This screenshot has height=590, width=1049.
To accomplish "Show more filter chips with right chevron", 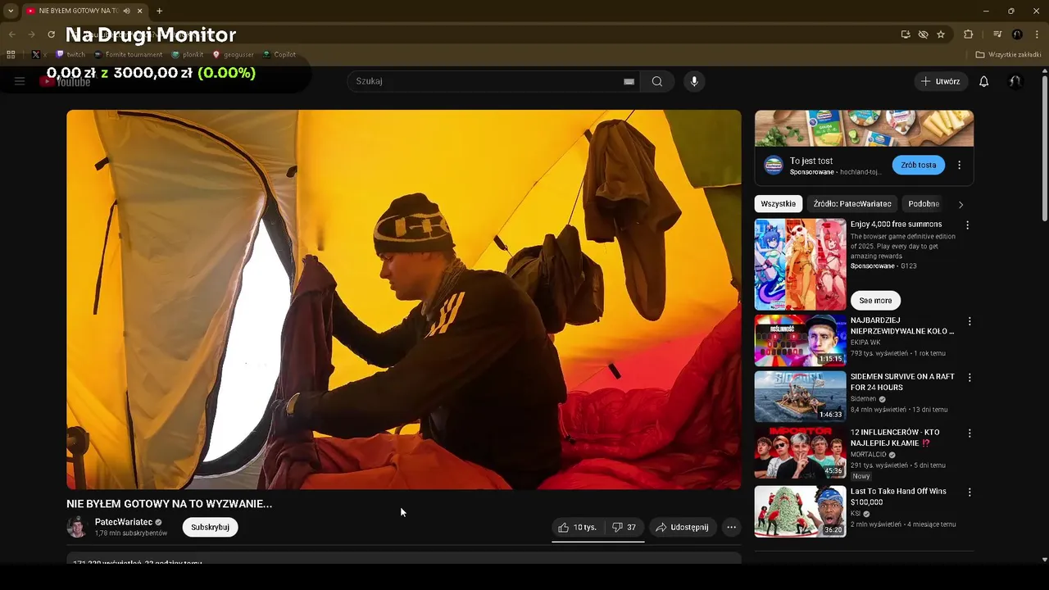I will coord(961,204).
